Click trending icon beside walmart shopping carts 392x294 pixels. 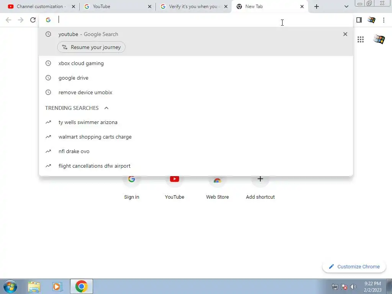tap(48, 137)
